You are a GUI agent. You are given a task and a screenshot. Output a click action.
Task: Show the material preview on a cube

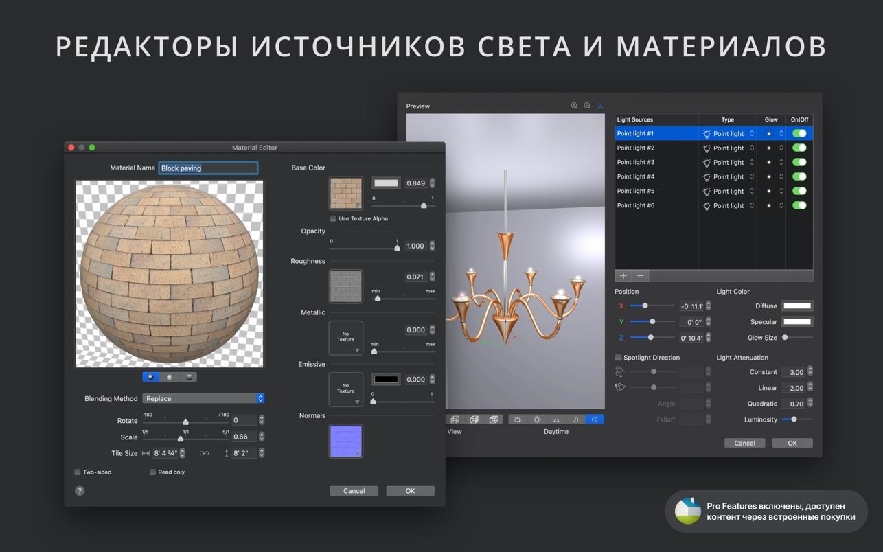pos(169,377)
